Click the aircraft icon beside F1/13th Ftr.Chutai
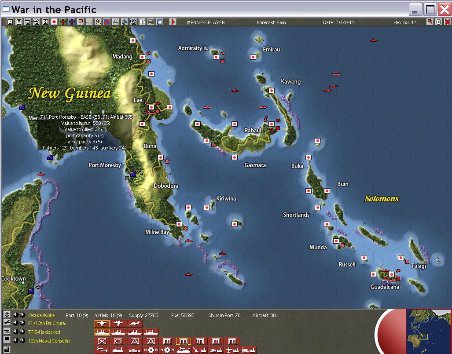 pyautogui.click(x=7, y=323)
